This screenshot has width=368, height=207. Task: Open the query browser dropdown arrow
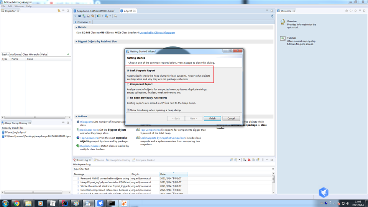point(110,16)
